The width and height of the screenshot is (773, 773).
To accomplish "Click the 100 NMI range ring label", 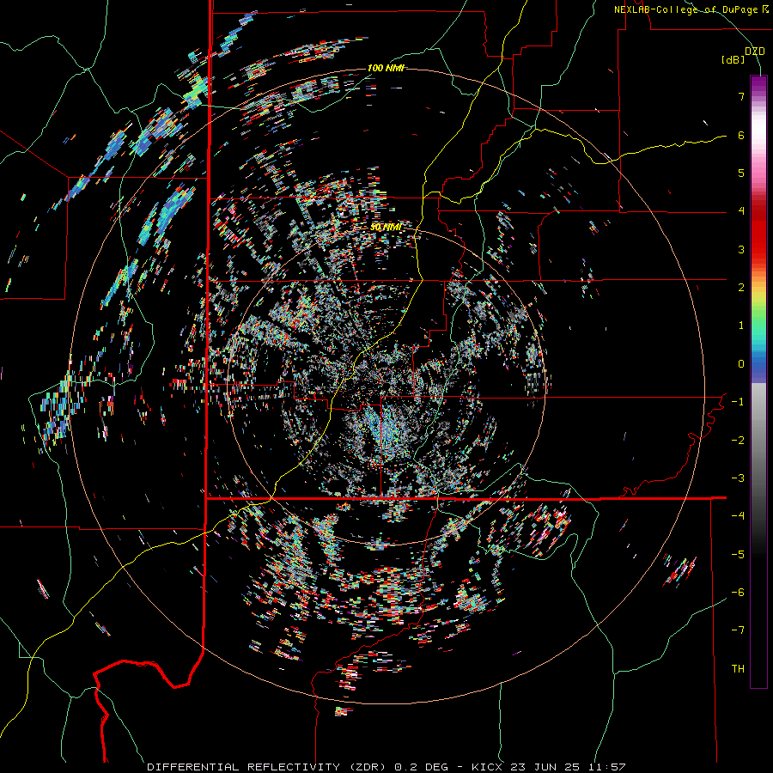I will click(x=386, y=68).
